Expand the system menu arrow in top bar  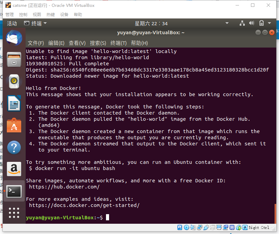point(269,23)
